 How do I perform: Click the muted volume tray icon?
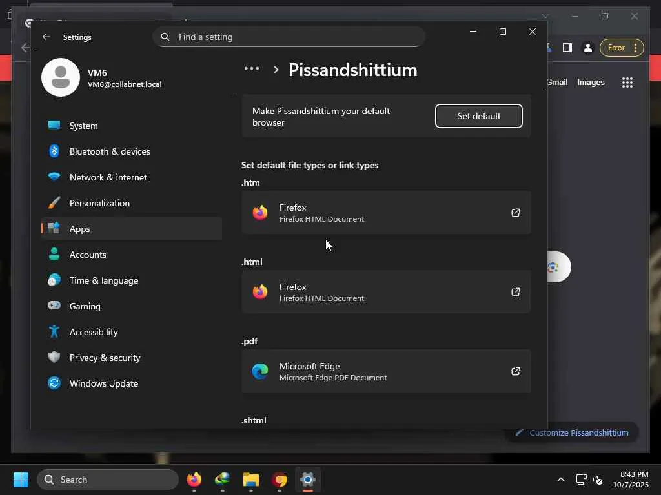(598, 480)
